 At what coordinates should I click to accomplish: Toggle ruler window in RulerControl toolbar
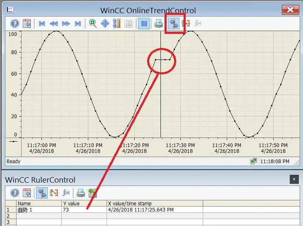[x=42, y=193]
